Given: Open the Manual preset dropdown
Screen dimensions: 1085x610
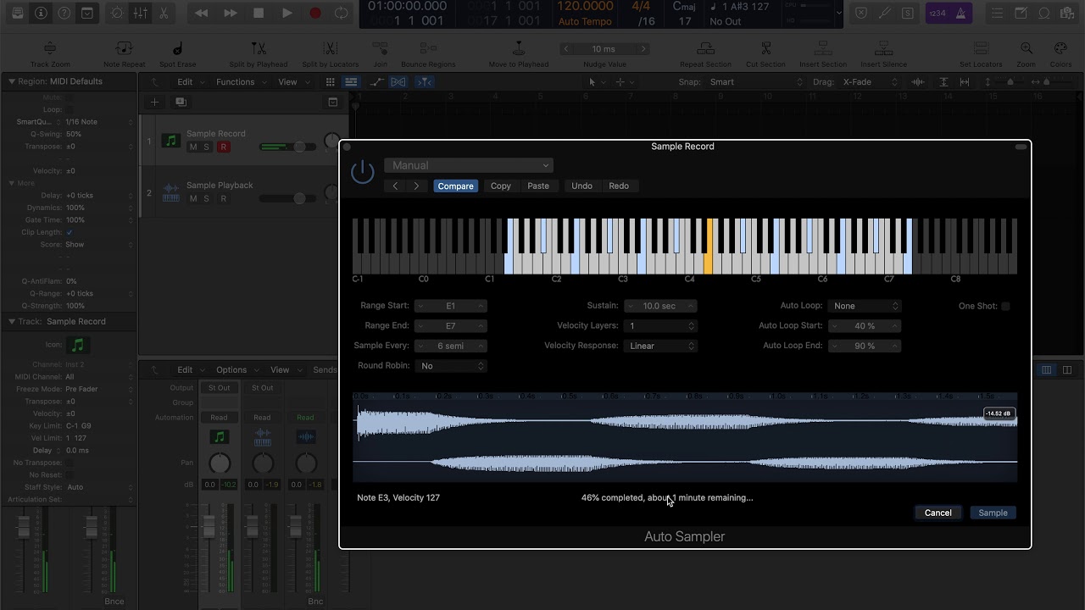Looking at the screenshot, I should [x=469, y=165].
